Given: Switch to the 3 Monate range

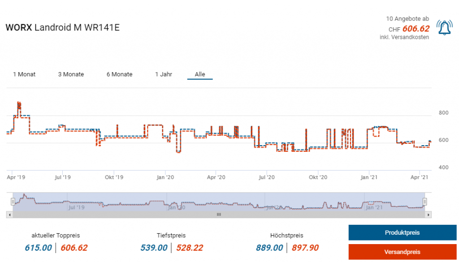Looking at the screenshot, I should pos(71,74).
